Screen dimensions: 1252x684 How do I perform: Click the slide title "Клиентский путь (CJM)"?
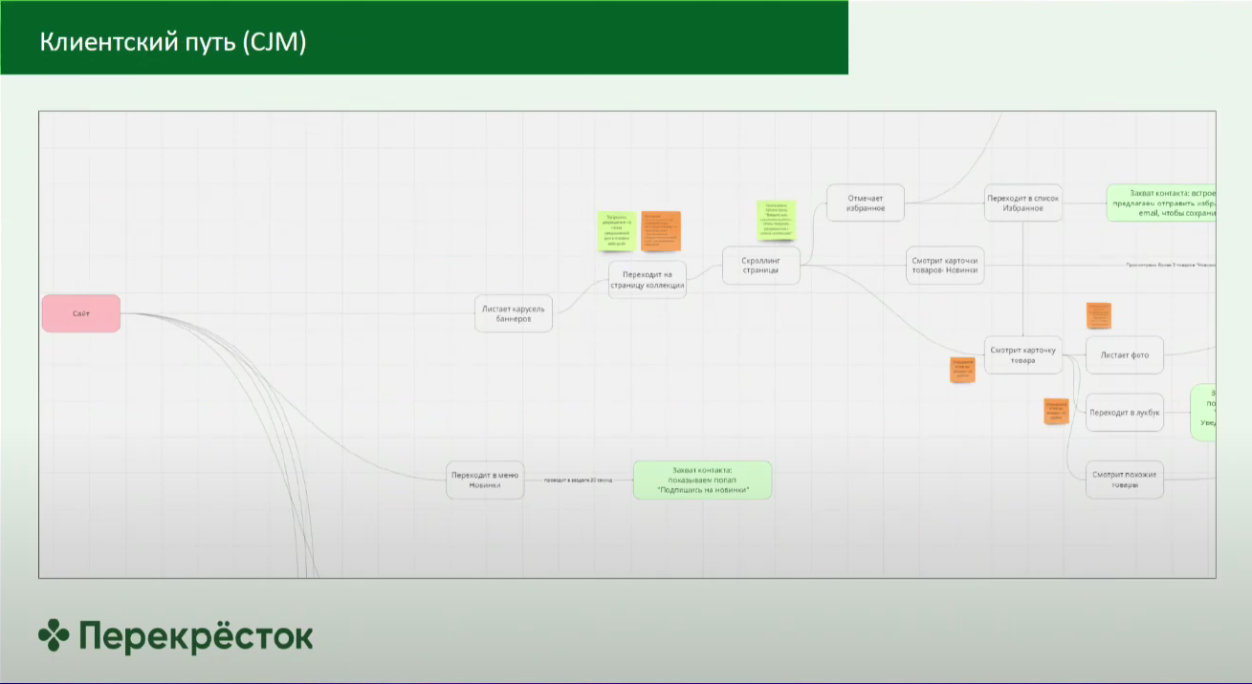coord(173,42)
